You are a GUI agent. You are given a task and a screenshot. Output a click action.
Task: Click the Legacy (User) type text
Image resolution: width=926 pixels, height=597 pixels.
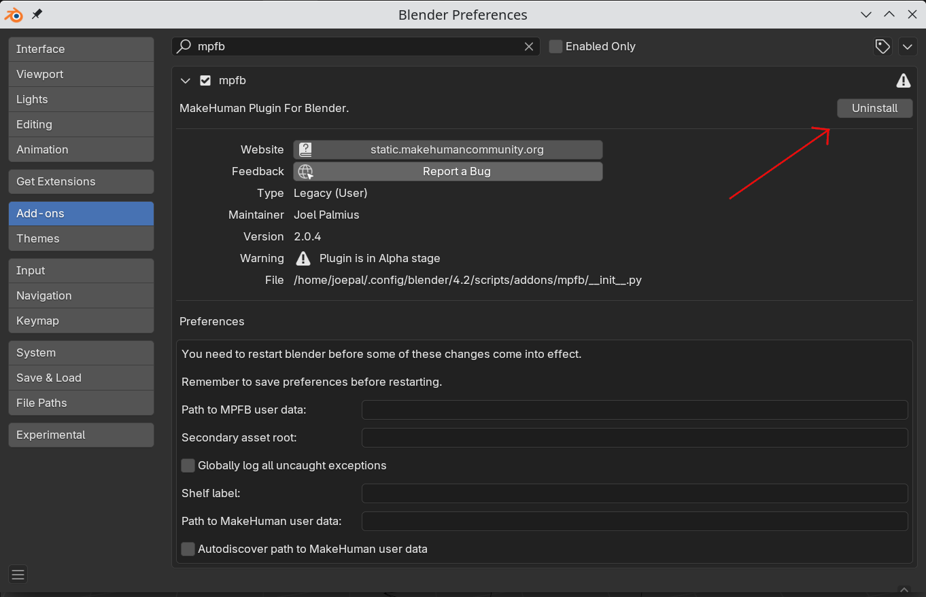330,193
